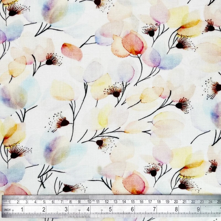This screenshot has height=221, width=221.
Task: Click the 1 inch mark on ruler
Action: tap(22, 209)
